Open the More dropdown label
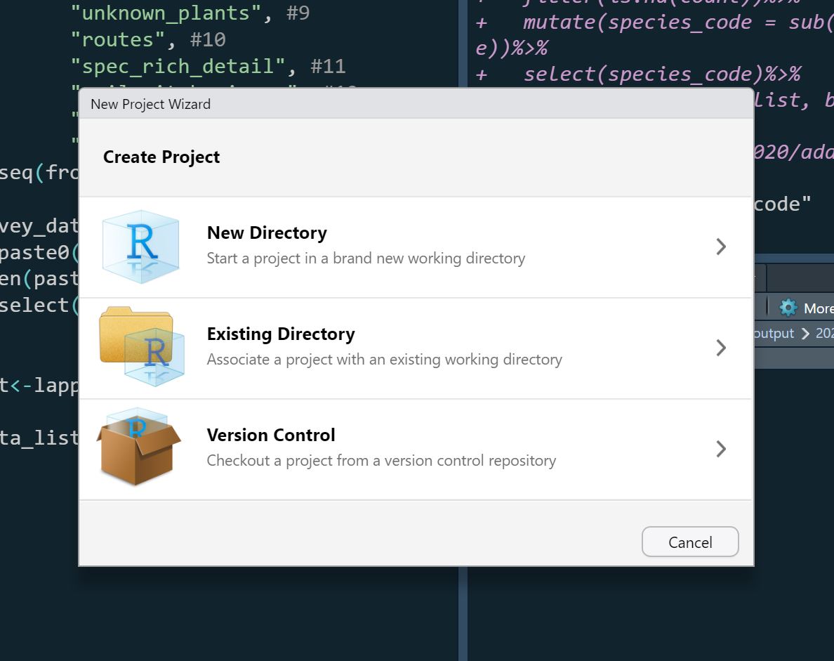834x661 pixels. point(819,308)
